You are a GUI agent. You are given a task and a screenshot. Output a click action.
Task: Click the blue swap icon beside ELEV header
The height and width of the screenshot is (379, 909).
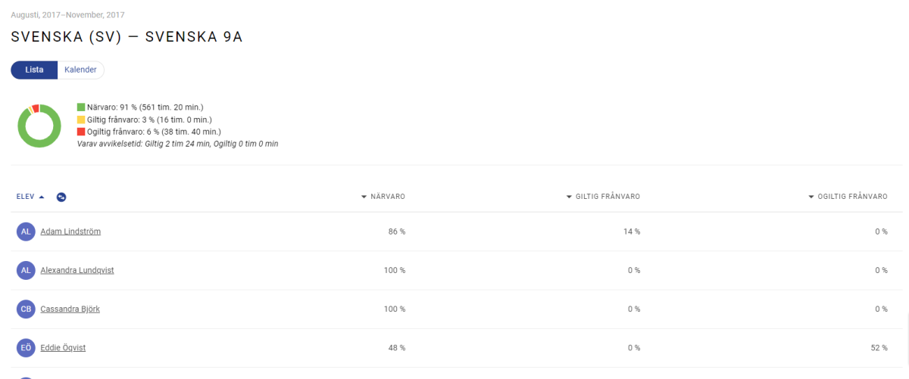point(61,197)
